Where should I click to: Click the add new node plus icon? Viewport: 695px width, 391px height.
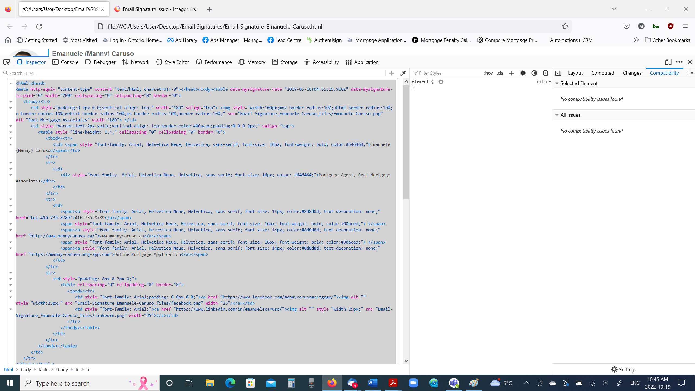pyautogui.click(x=391, y=73)
